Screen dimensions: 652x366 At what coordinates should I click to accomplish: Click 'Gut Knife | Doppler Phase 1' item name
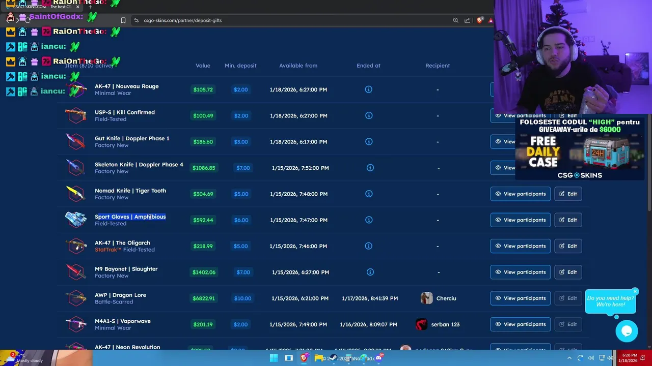click(132, 138)
